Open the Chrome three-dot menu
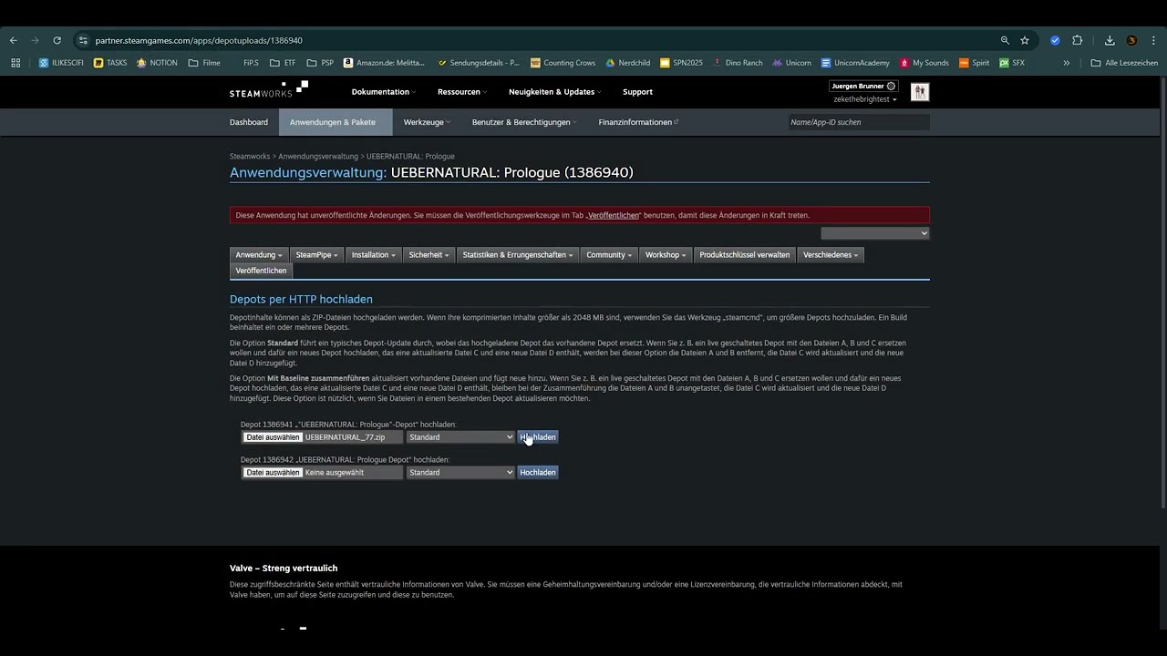 tap(1153, 40)
